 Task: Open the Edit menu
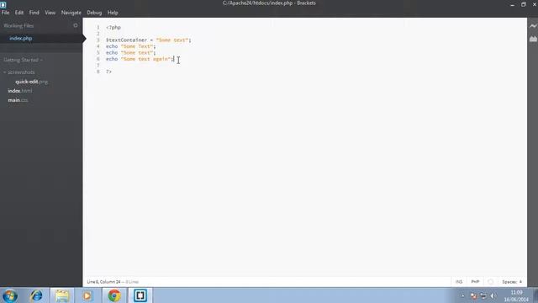19,13
